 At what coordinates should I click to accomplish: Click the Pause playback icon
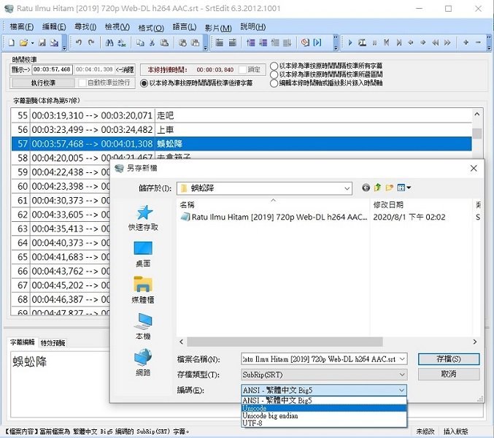point(374,42)
